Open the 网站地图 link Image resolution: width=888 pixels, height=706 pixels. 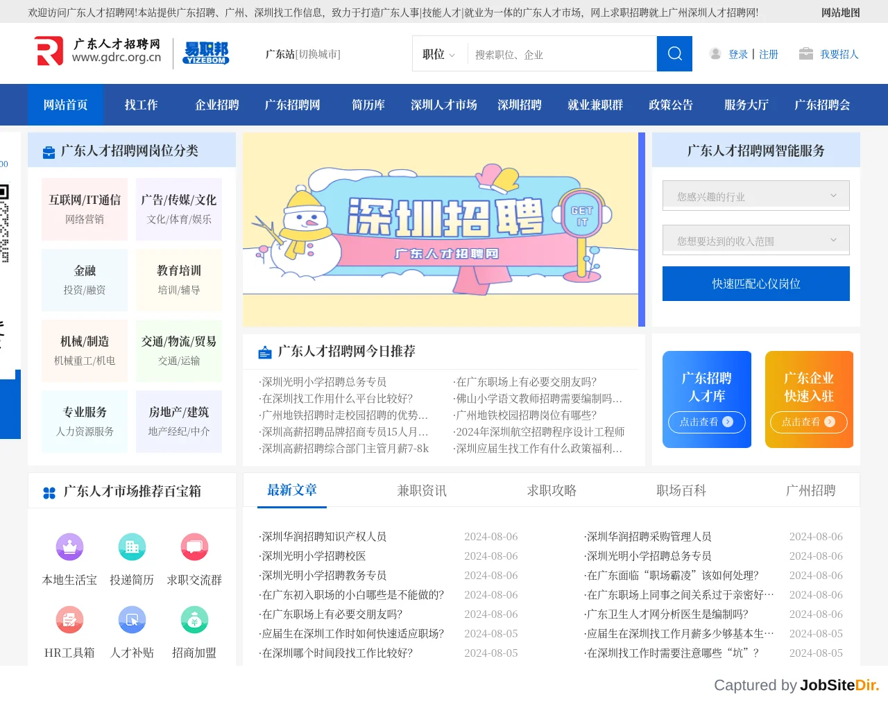click(x=841, y=12)
